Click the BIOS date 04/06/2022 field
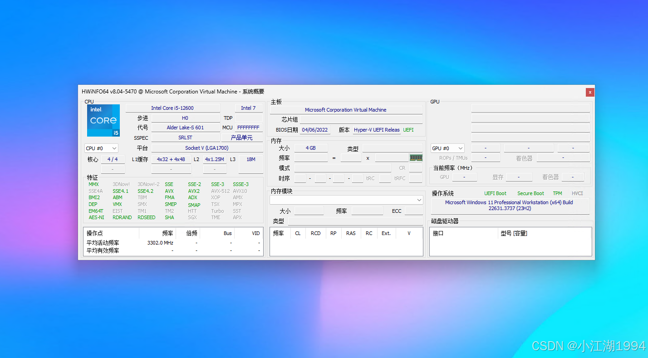This screenshot has height=358, width=648. (315, 130)
